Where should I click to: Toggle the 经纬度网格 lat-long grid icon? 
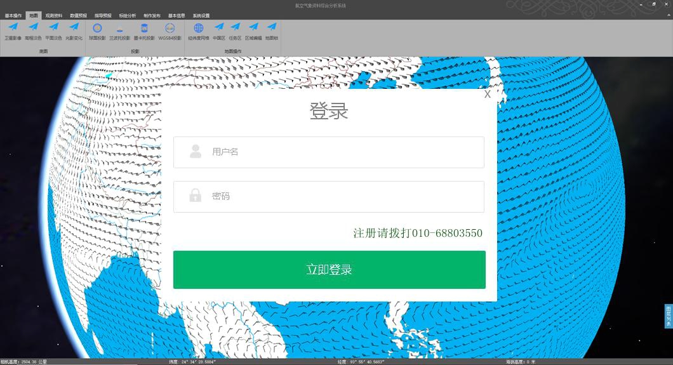point(198,31)
